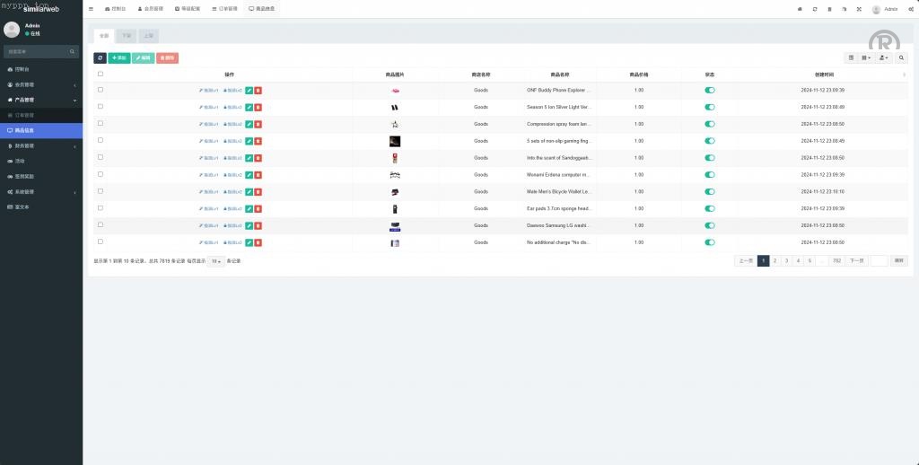Click green edit icon for ONF Buddy Phone row
The width and height of the screenshot is (919, 465).
coord(249,90)
